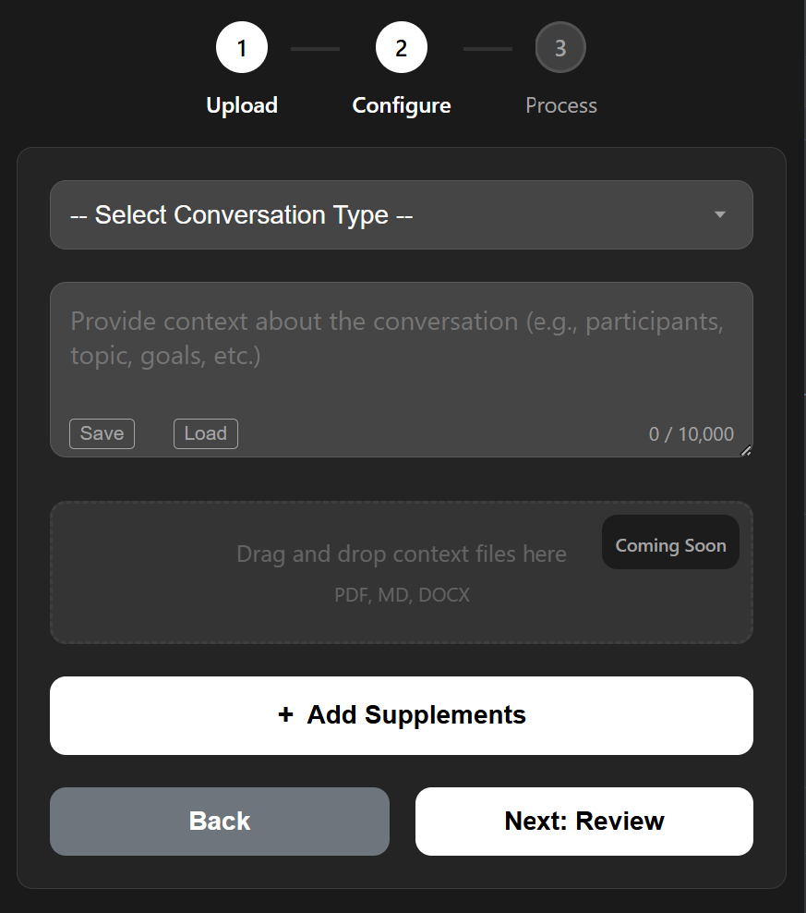Viewport: 806px width, 913px height.
Task: Load a saved context
Action: click(205, 433)
